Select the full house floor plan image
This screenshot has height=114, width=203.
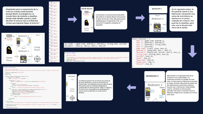point(23,48)
